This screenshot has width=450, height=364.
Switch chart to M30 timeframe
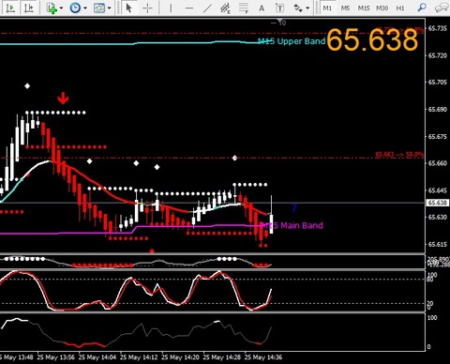pyautogui.click(x=382, y=8)
